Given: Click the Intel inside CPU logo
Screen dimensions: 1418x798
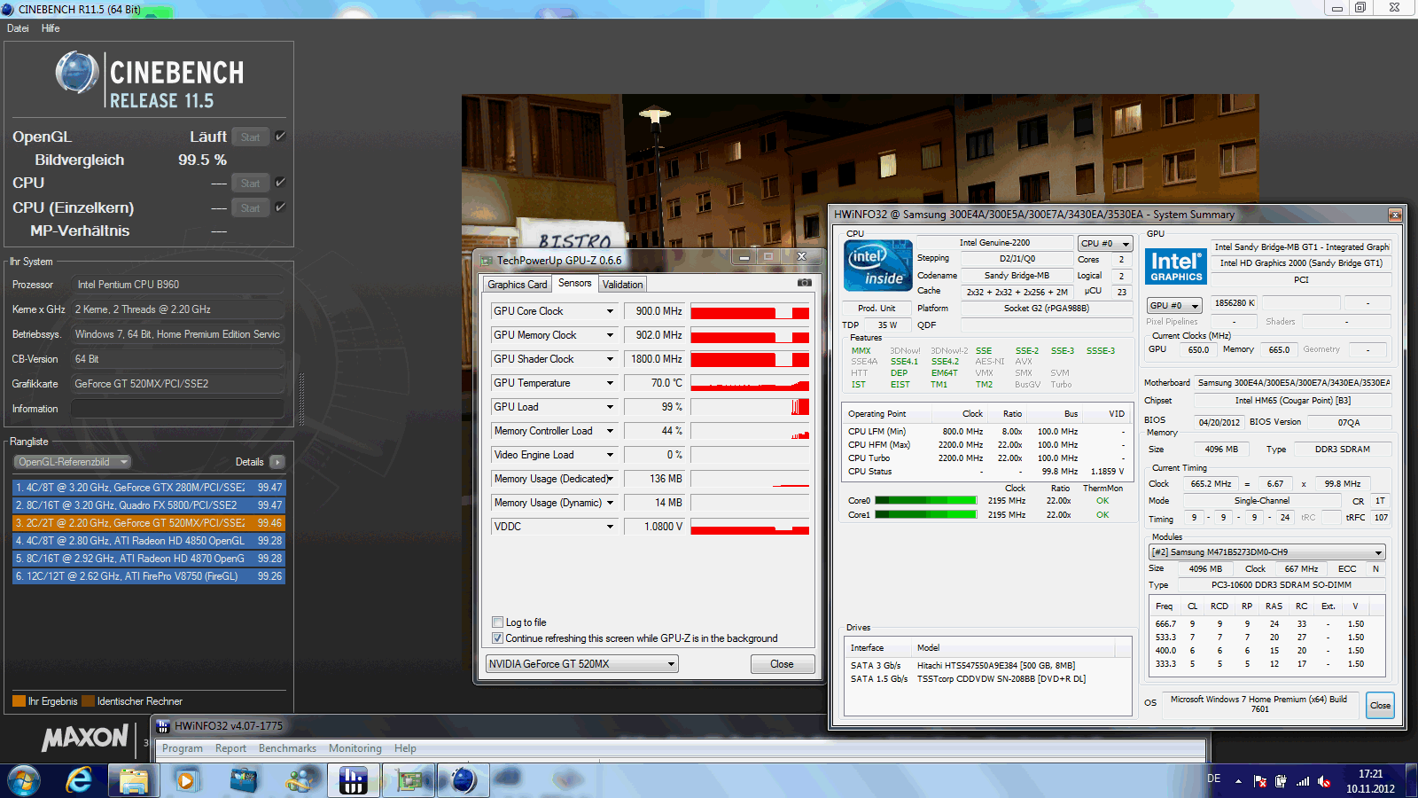Looking at the screenshot, I should pyautogui.click(x=877, y=265).
